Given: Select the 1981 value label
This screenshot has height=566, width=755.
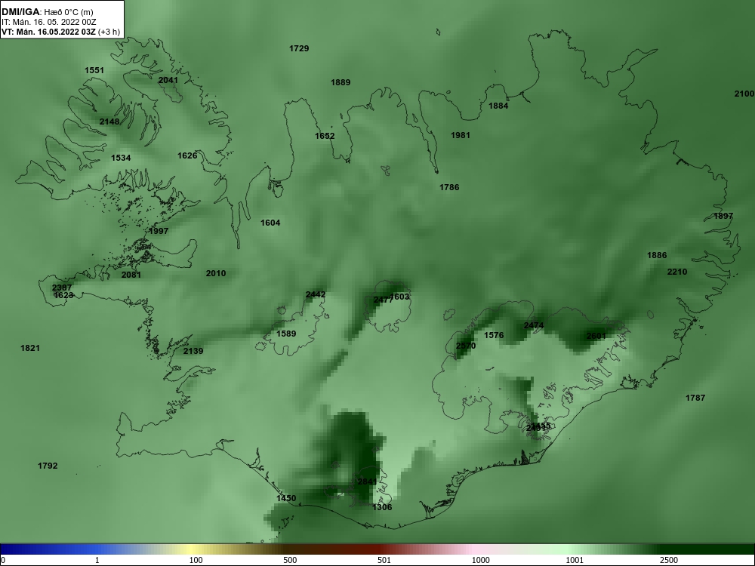Looking at the screenshot, I should point(461,135).
